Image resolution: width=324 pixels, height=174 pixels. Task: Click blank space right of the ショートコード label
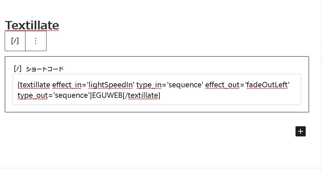click(x=170, y=69)
